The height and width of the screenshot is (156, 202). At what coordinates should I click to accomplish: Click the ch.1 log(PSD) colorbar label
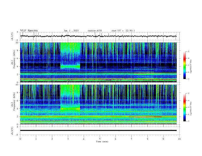(x=191, y=67)
